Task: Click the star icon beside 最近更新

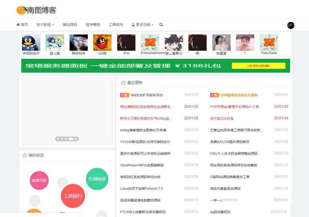Action: [x=124, y=83]
